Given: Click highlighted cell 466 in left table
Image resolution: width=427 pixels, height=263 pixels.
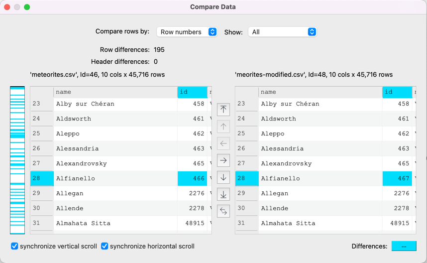Looking at the screenshot, I should [x=192, y=178].
